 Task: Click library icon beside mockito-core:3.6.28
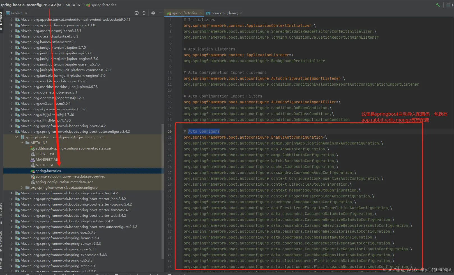tap(17, 81)
